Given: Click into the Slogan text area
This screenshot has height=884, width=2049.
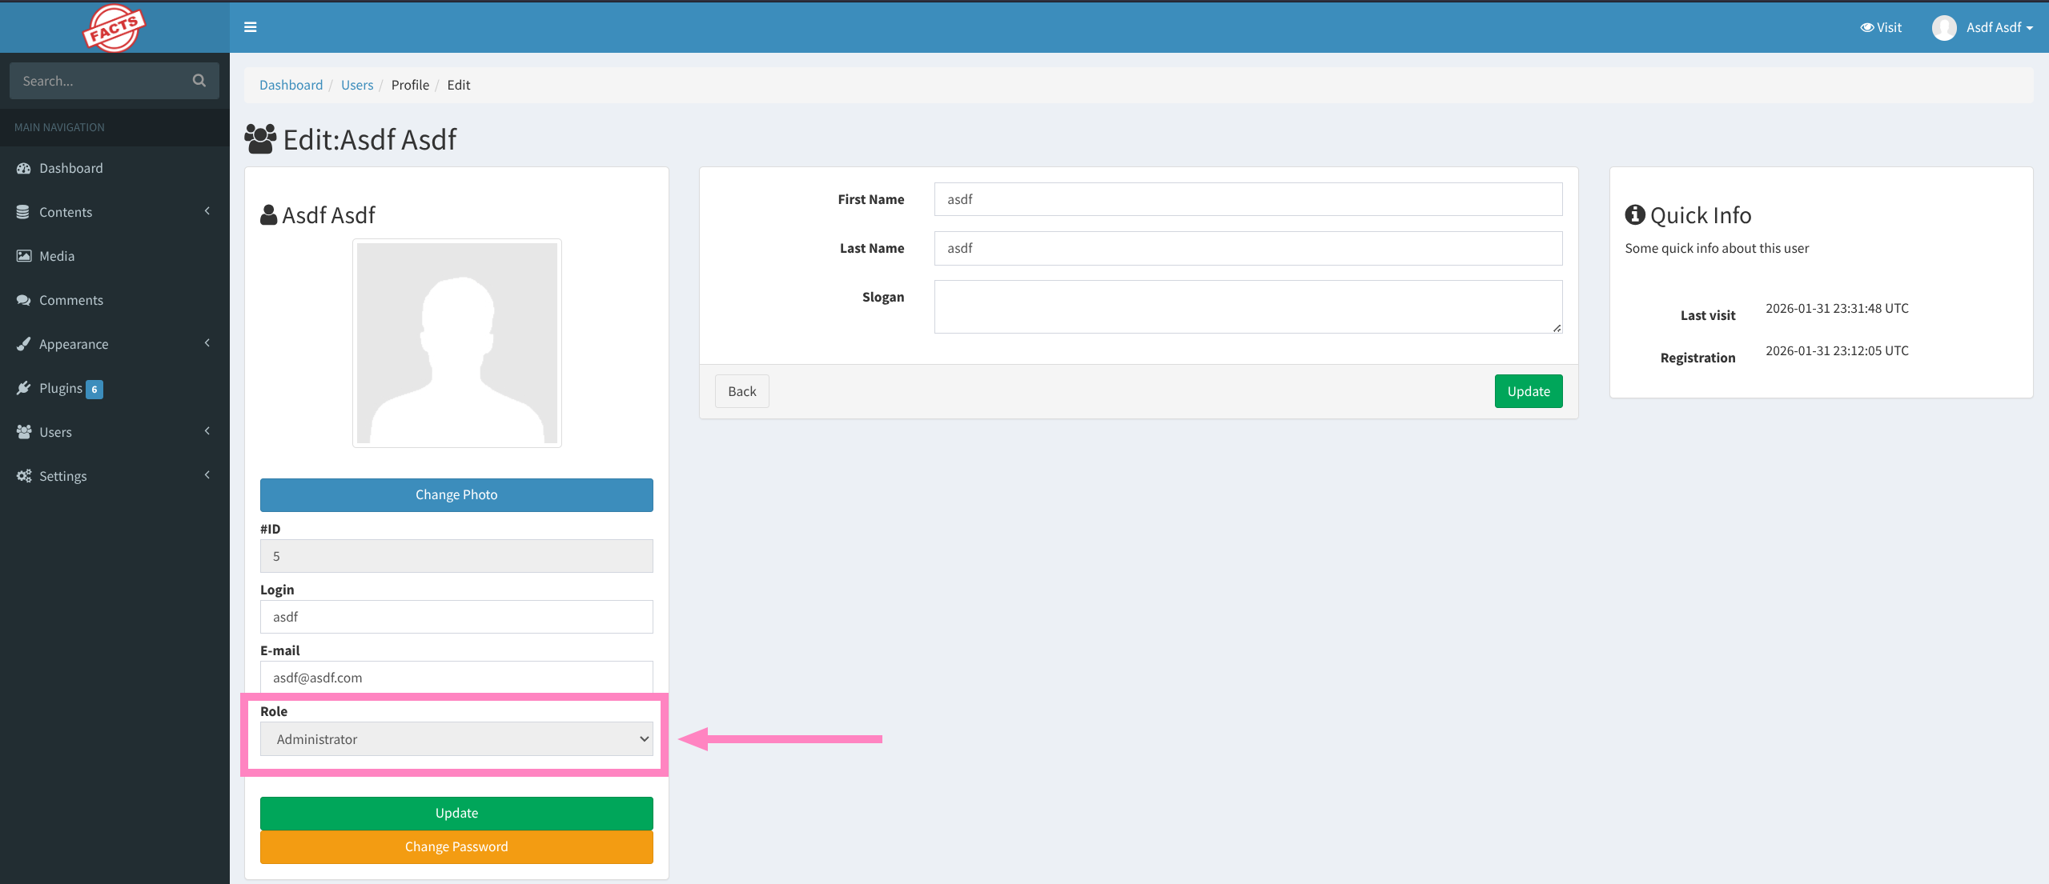Looking at the screenshot, I should tap(1247, 306).
